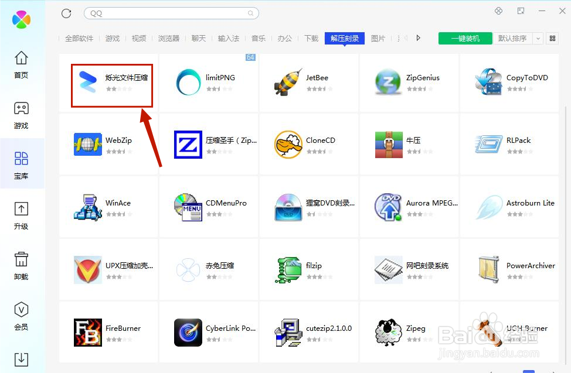Screen dimensions: 571x373
Task: Switch to 办公 category tab
Action: (x=284, y=38)
